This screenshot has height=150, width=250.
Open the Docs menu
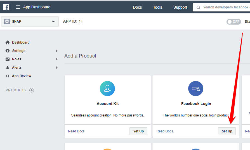[x=137, y=7]
